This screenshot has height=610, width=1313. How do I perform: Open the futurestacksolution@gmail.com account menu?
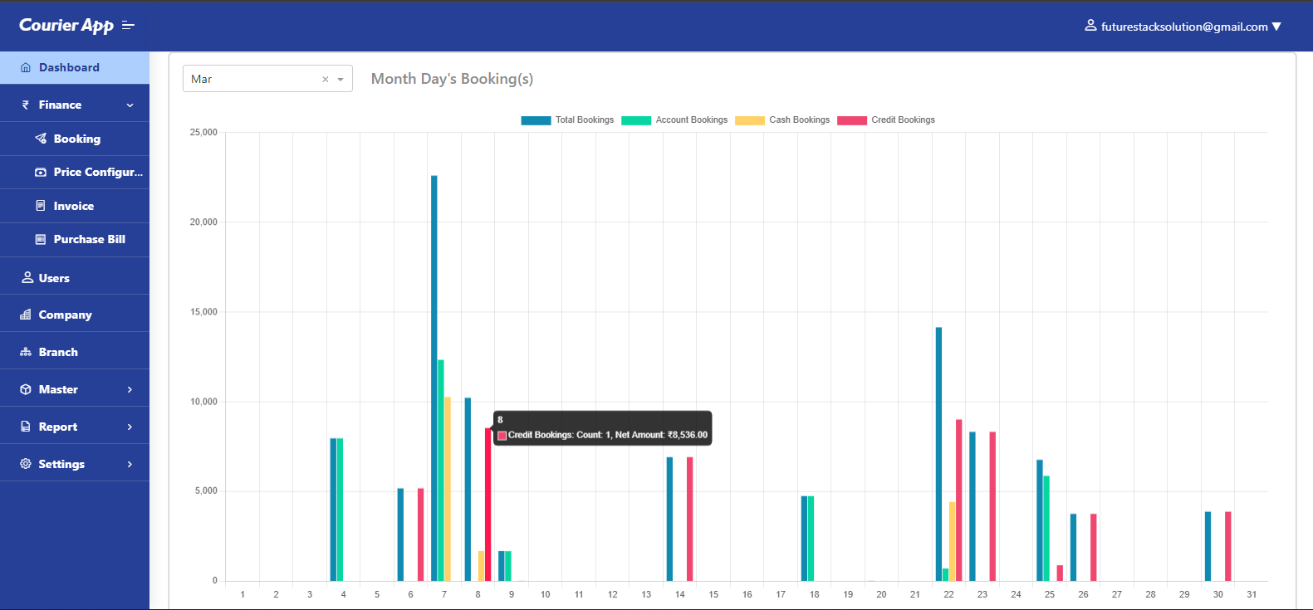(x=1183, y=27)
